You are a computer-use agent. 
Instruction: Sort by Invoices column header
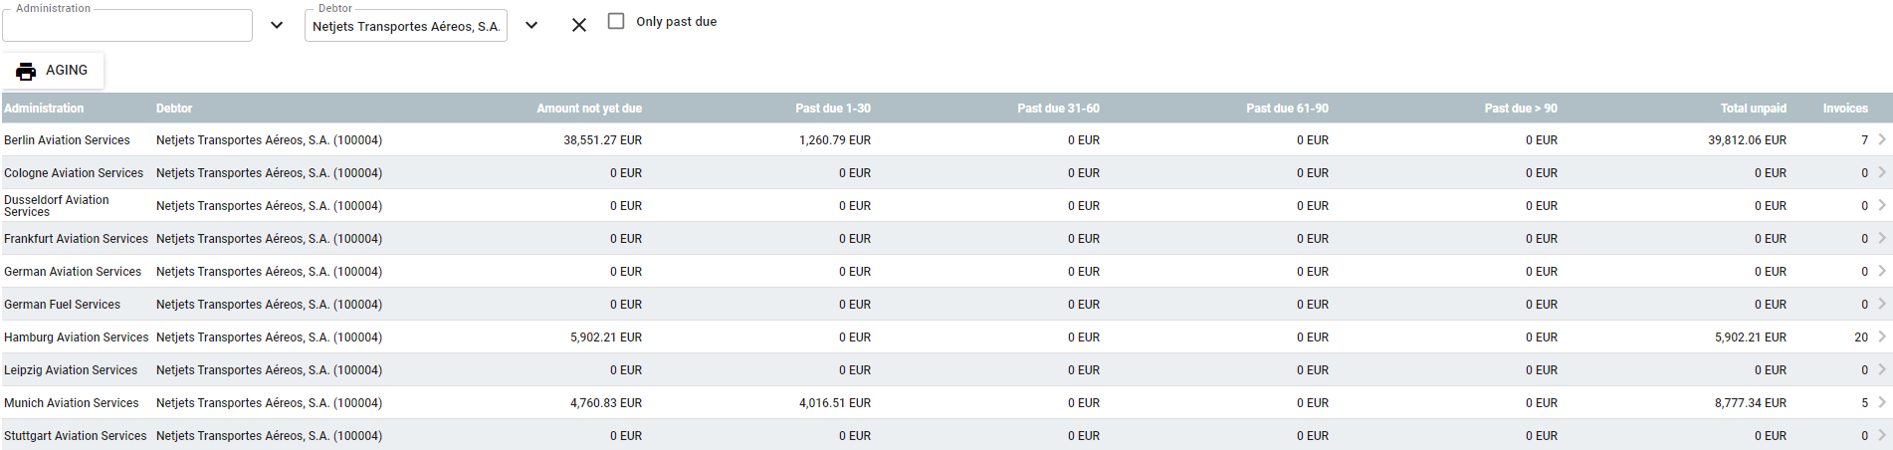(x=1845, y=109)
